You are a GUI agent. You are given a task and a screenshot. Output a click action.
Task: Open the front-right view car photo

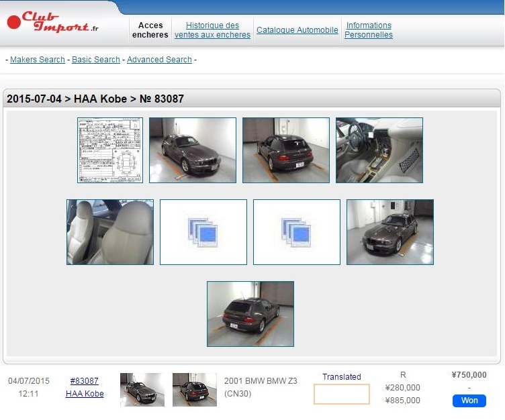pos(193,150)
